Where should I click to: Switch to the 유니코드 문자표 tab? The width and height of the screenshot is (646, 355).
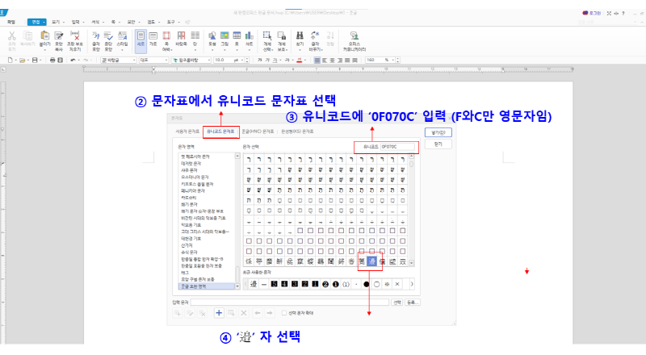pyautogui.click(x=220, y=132)
